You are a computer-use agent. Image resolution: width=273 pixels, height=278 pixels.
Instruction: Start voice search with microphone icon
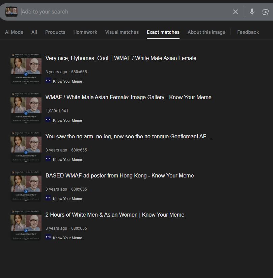coord(252,12)
